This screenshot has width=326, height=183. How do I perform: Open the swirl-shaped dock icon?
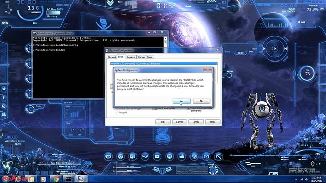(194, 156)
